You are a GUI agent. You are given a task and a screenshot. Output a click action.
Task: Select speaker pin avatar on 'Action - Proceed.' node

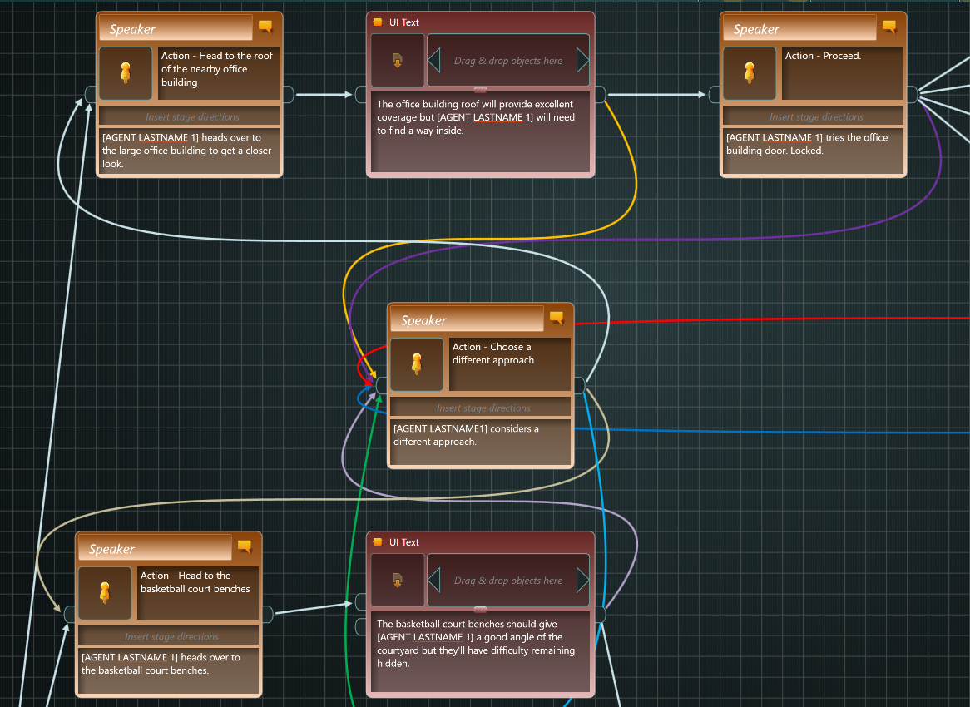click(x=750, y=73)
